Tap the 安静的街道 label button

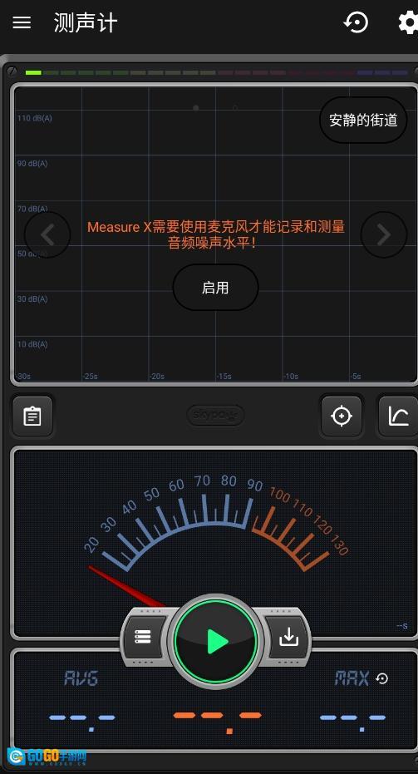(363, 120)
